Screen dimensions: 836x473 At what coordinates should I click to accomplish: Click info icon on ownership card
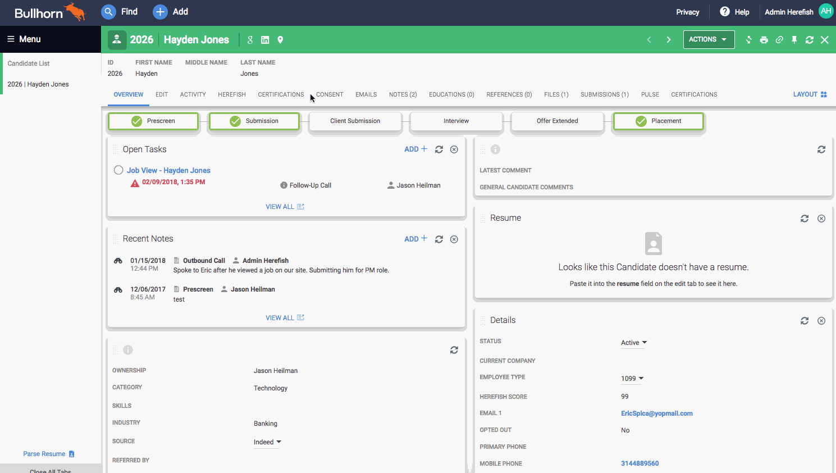128,350
